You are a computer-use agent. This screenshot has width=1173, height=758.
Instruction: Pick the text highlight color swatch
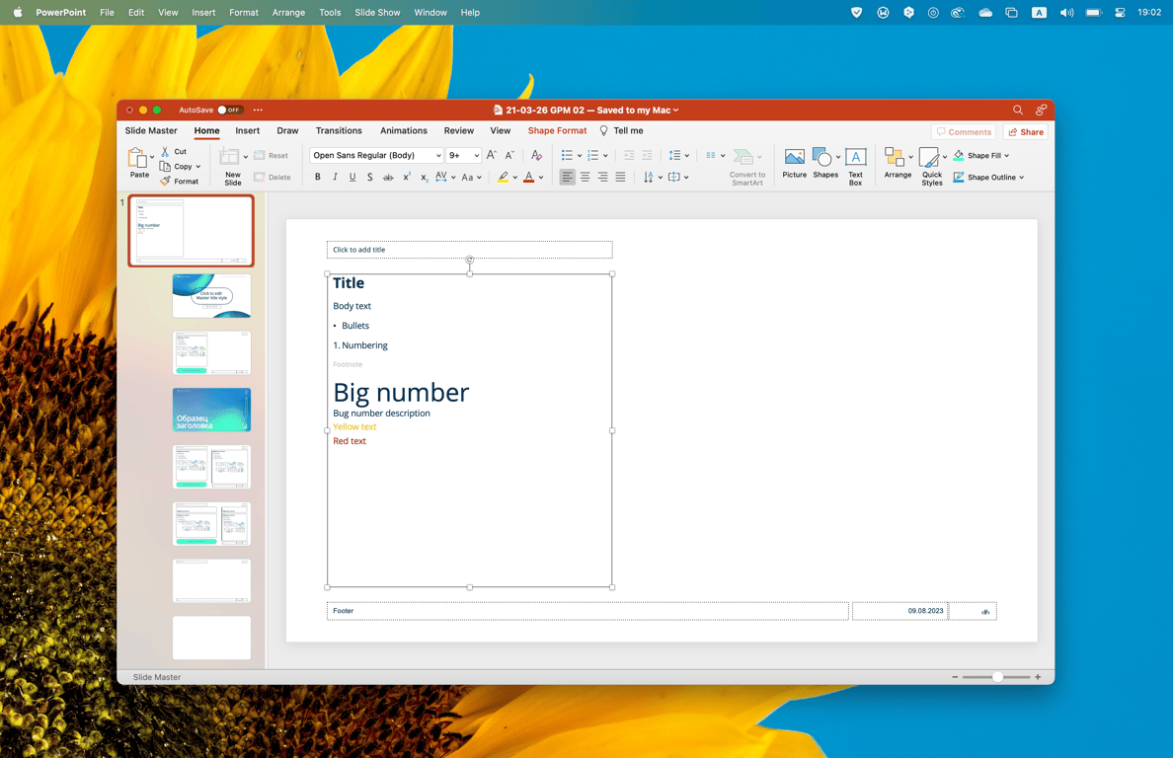504,178
